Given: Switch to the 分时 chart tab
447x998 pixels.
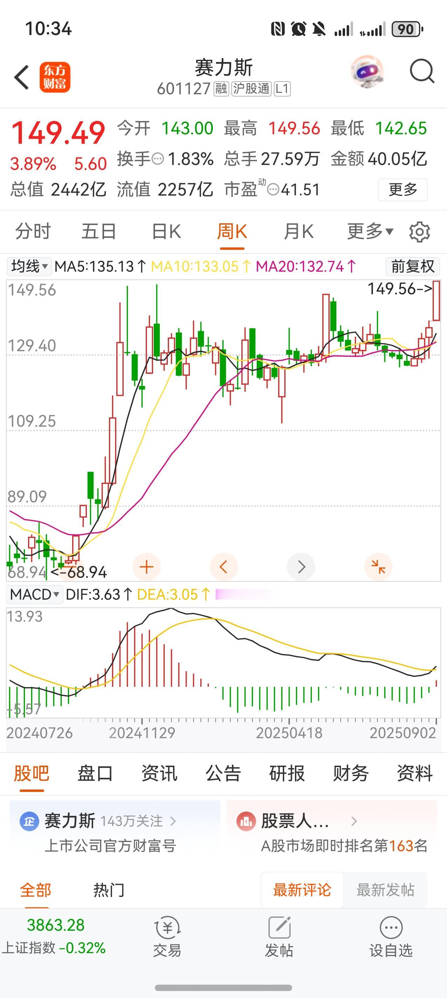Looking at the screenshot, I should pyautogui.click(x=33, y=232).
